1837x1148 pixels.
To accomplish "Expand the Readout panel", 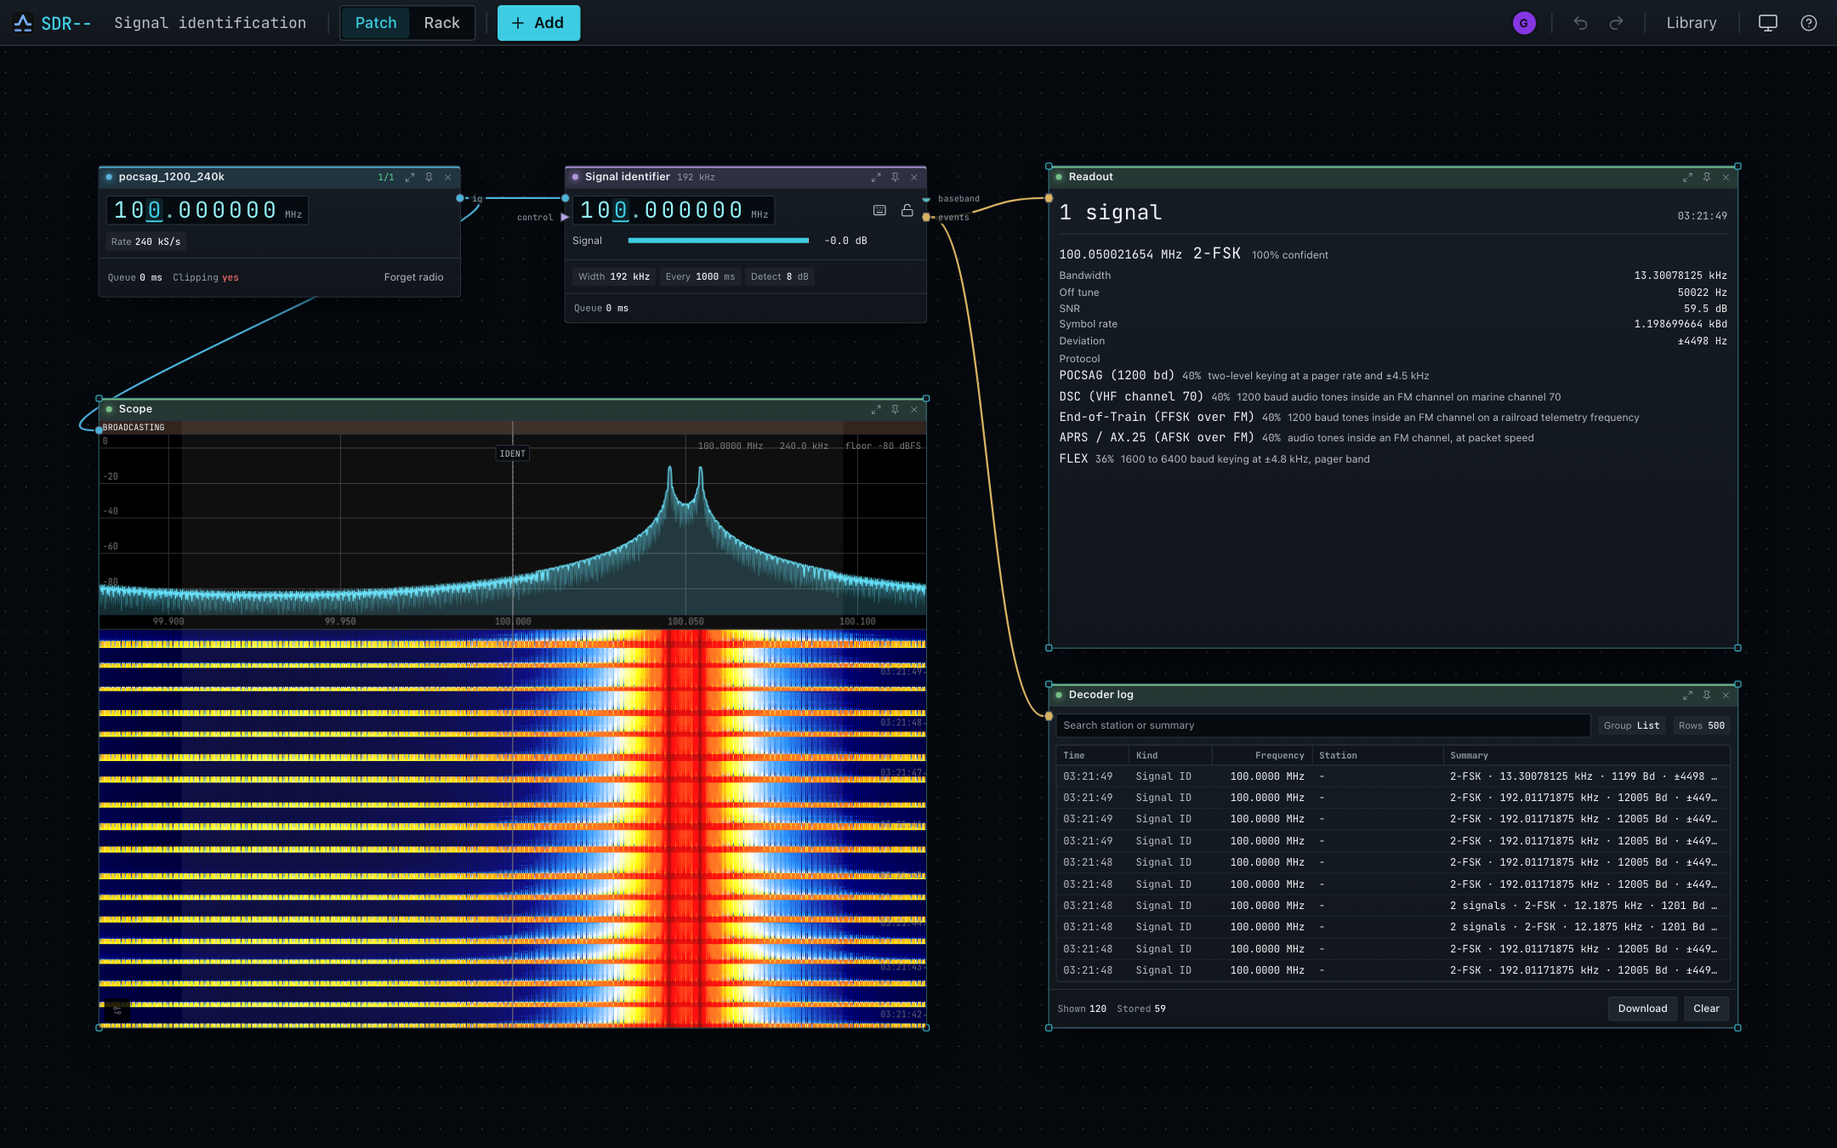I will tap(1687, 177).
